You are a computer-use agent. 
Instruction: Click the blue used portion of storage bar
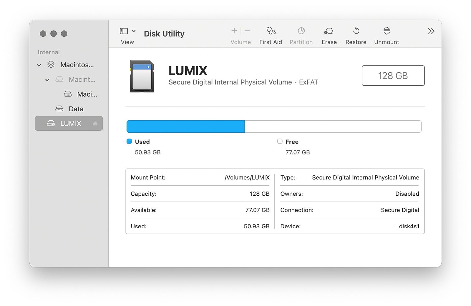coord(185,127)
